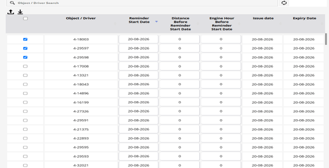
Task: Click object name 4-17008
Action: (81, 66)
